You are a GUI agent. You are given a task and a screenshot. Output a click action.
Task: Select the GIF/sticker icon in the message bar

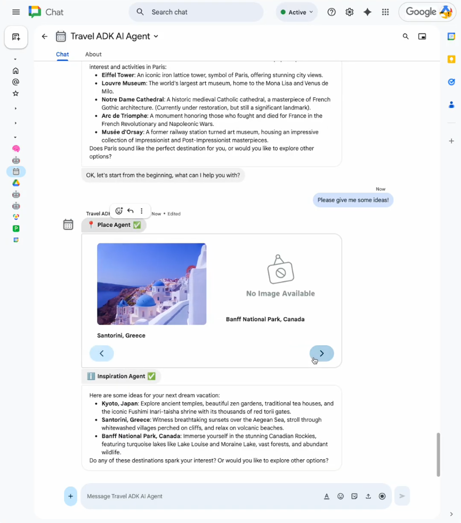pyautogui.click(x=354, y=496)
